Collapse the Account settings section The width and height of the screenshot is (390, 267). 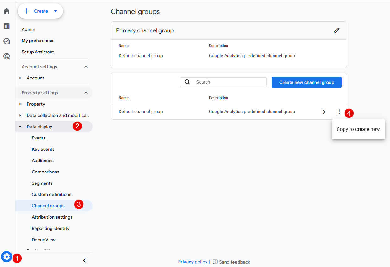tap(86, 67)
